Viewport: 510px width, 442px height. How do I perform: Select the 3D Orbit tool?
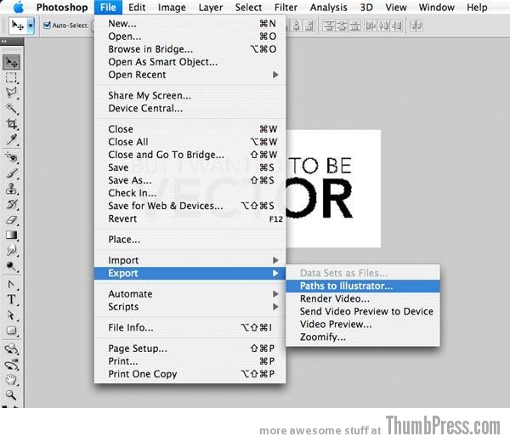tap(11, 365)
